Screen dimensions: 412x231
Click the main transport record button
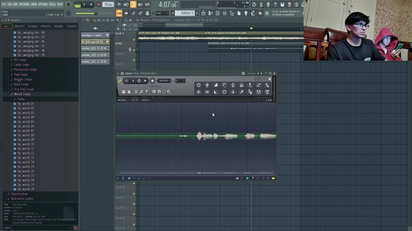tap(98, 4)
